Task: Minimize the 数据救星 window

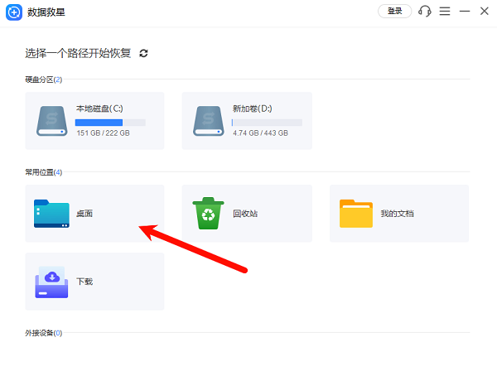Action: coord(465,12)
